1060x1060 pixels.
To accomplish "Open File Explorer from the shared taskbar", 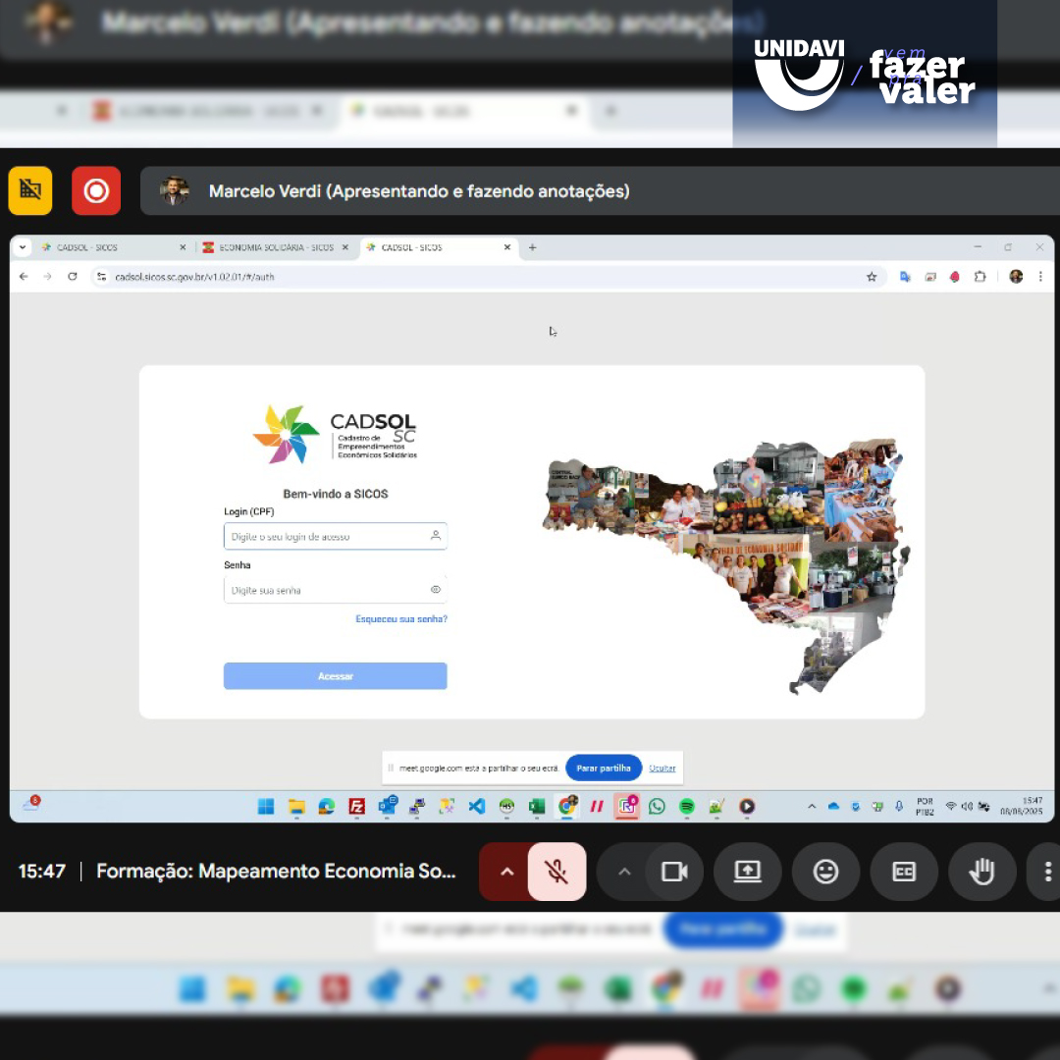I will pyautogui.click(x=296, y=806).
